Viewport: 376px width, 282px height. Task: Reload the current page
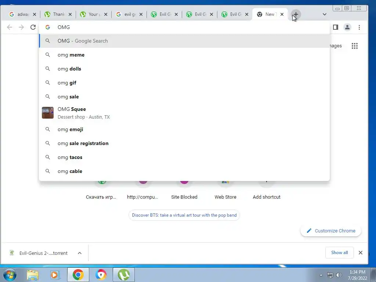pyautogui.click(x=33, y=27)
